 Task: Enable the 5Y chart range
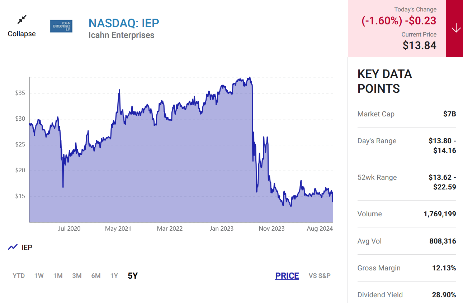click(132, 275)
